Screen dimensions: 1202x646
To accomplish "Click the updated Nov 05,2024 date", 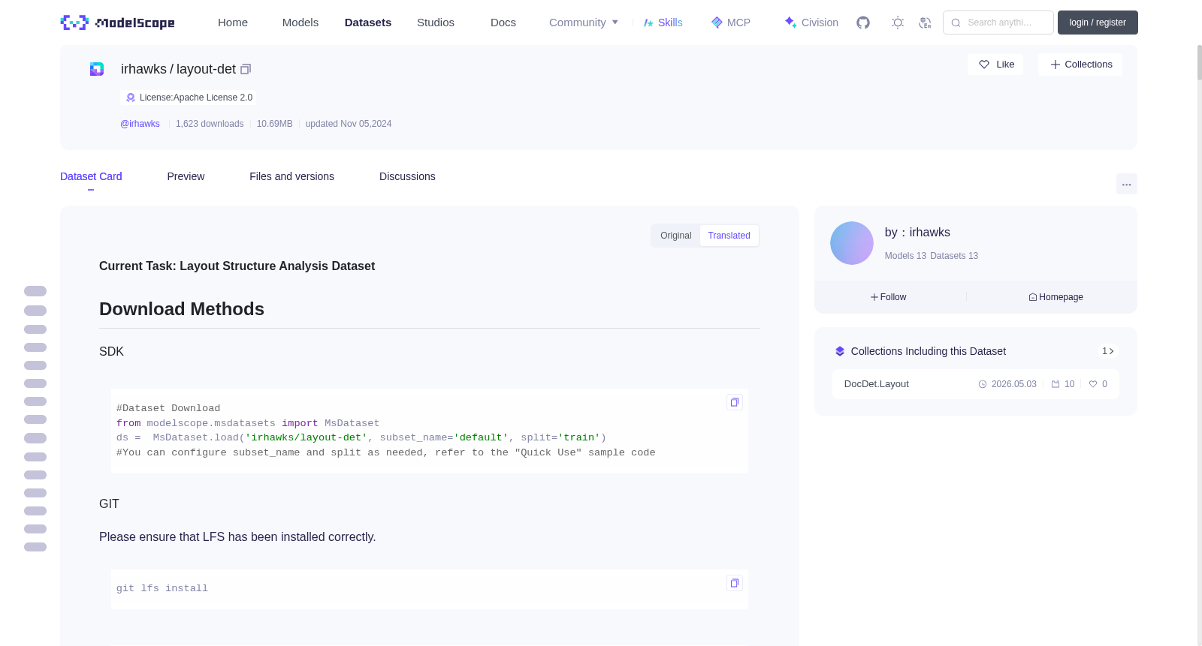I will (x=349, y=124).
